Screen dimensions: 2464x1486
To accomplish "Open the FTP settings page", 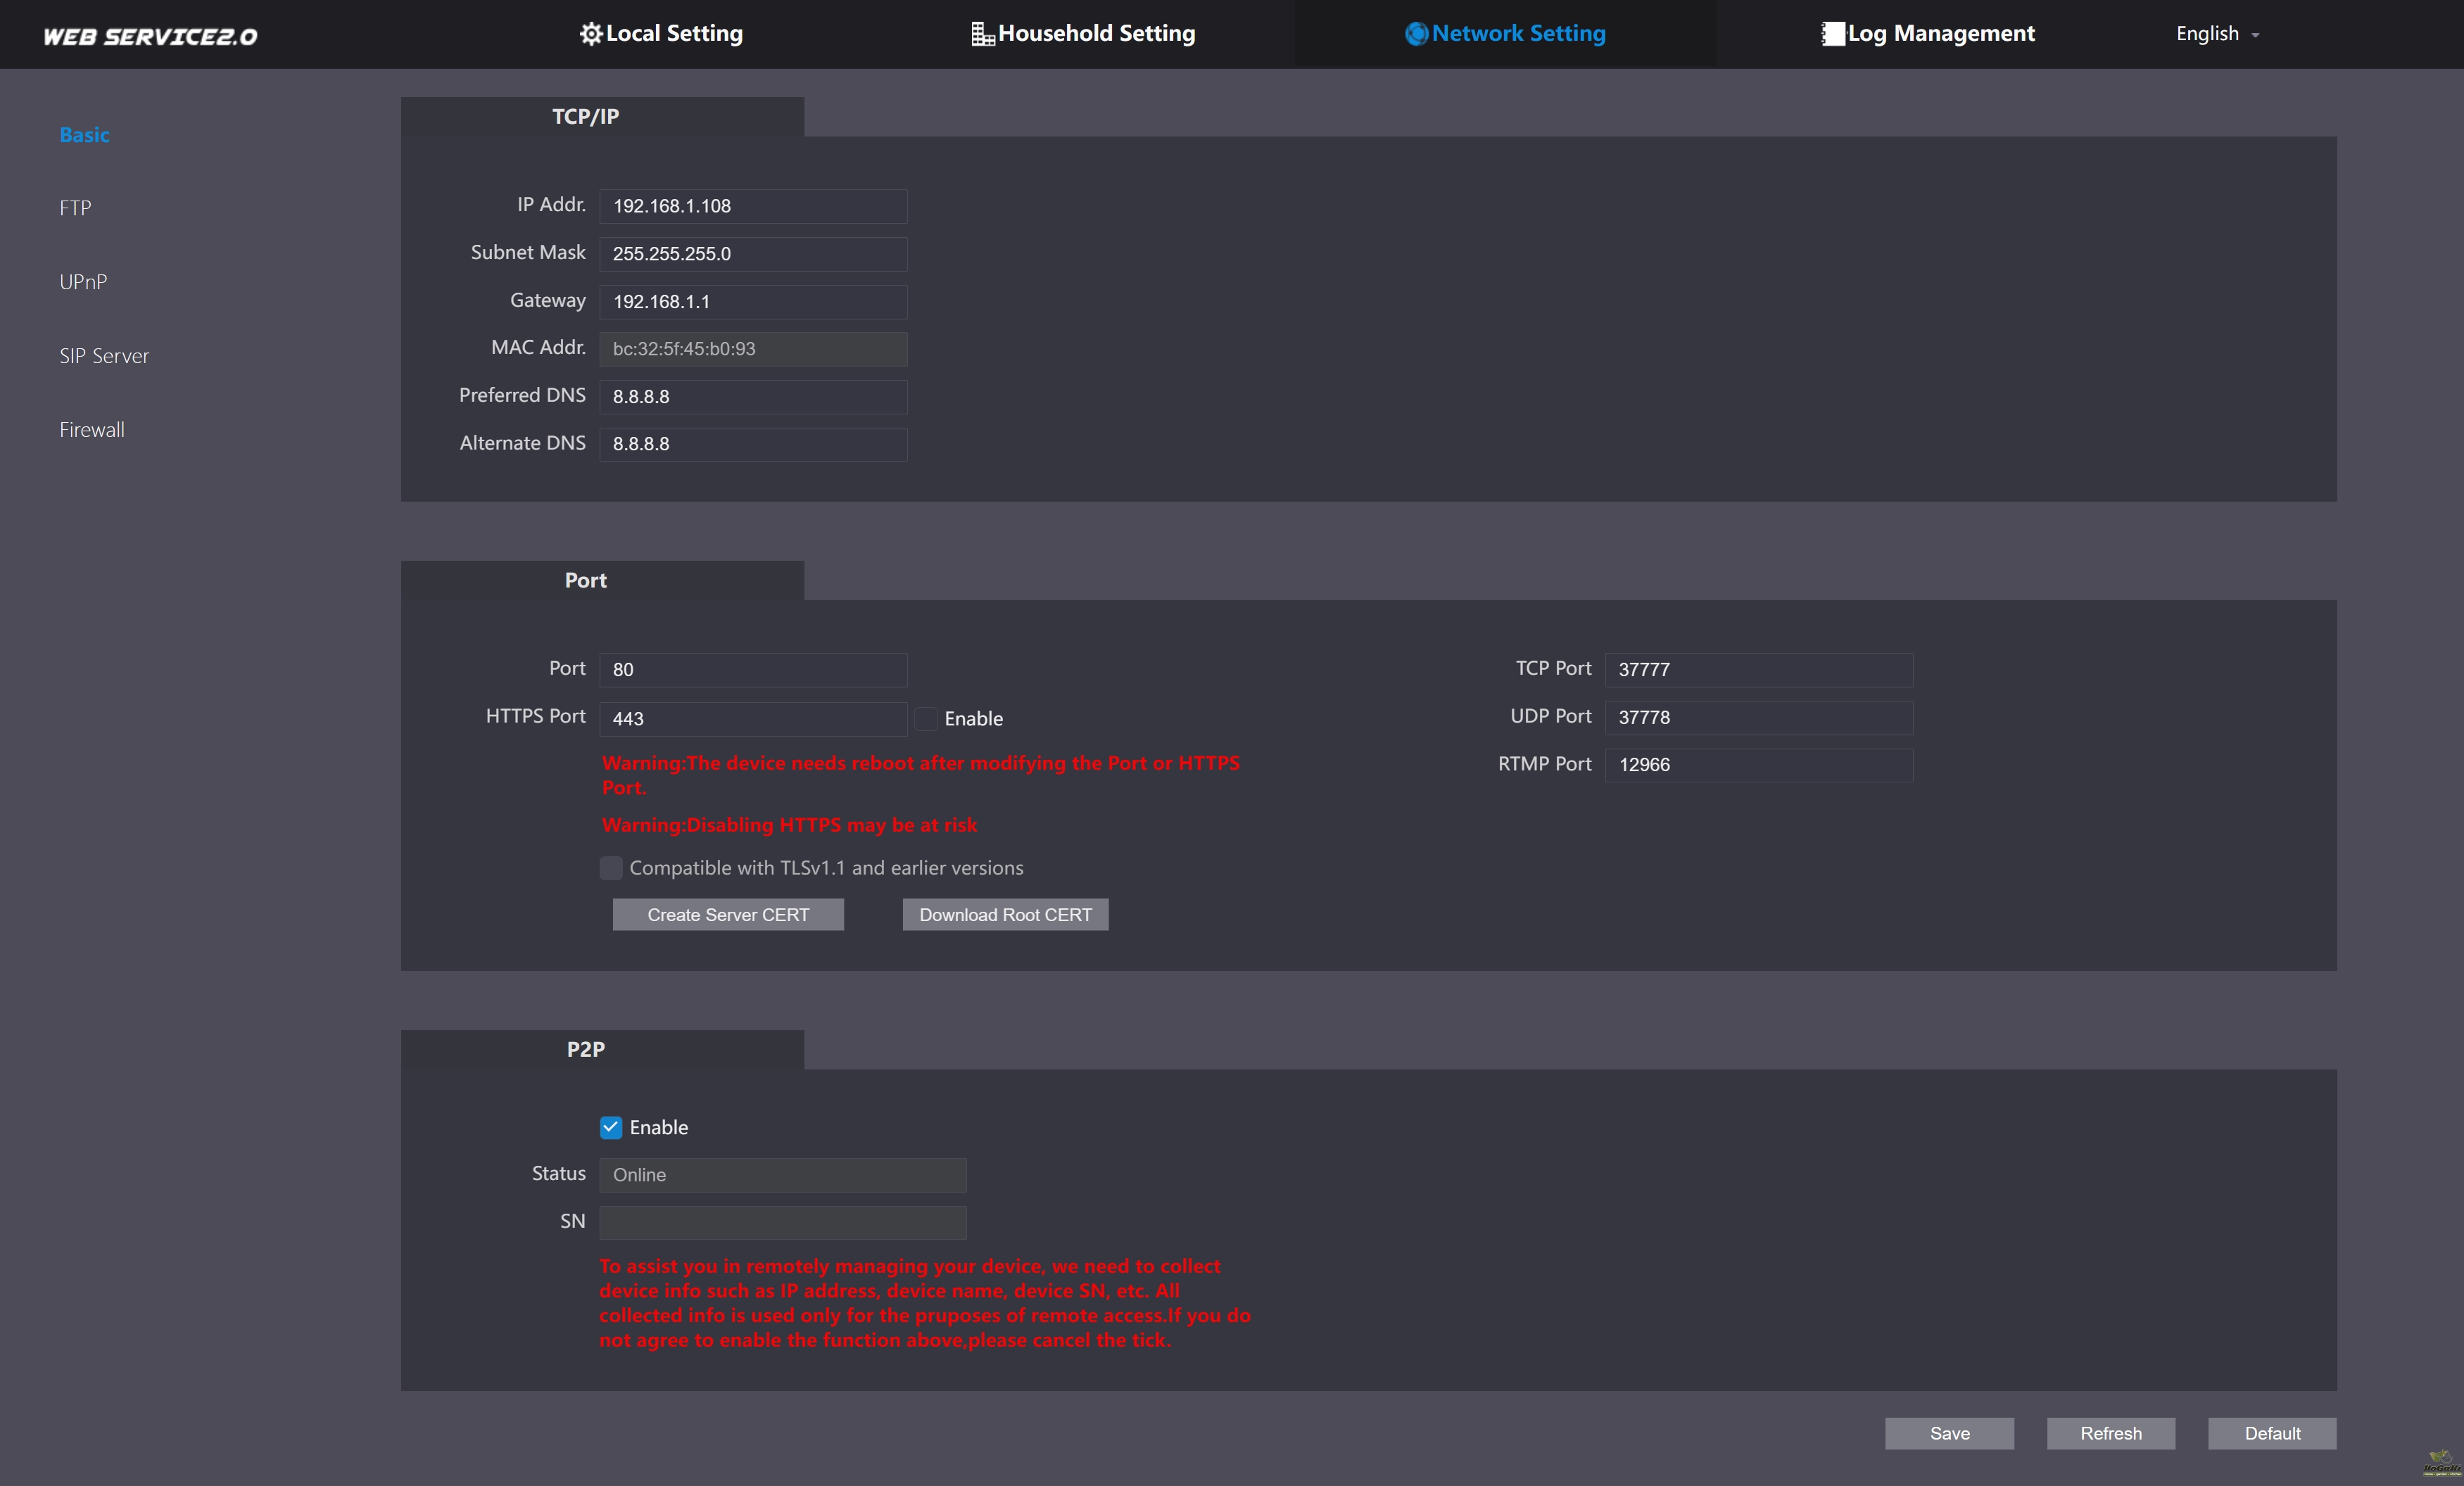I will coord(75,208).
